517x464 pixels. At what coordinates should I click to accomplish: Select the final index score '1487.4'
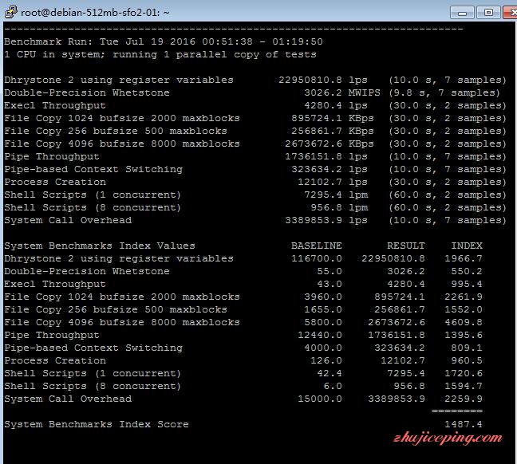[x=464, y=424]
